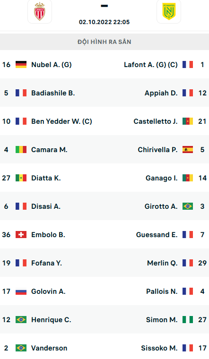Open player Sissoko M. profile

click(159, 348)
